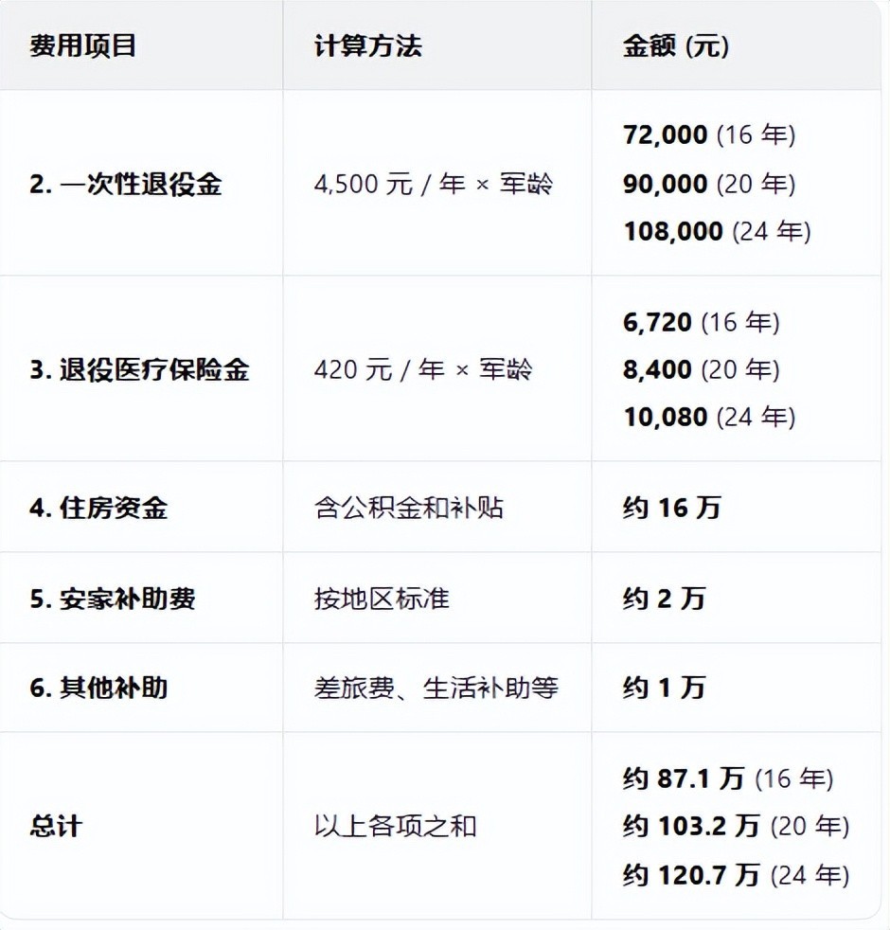Click the 计算方法 column header
Image resolution: width=890 pixels, height=930 pixels.
coord(368,45)
